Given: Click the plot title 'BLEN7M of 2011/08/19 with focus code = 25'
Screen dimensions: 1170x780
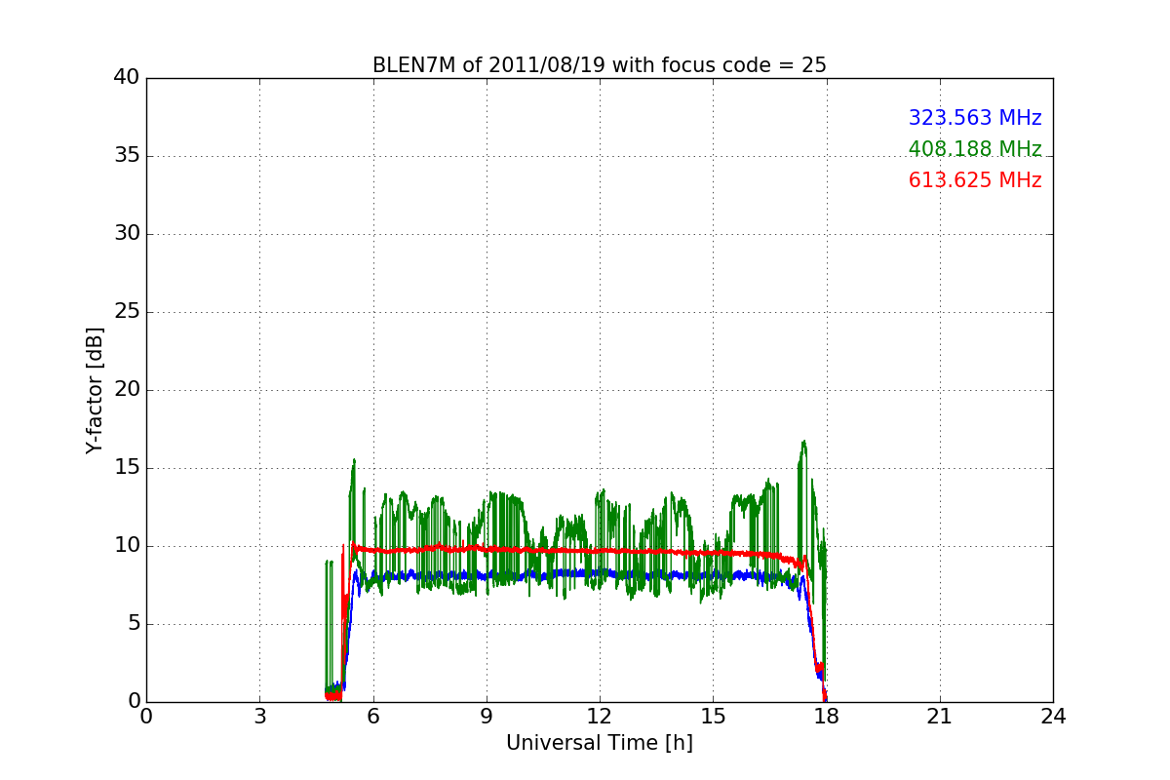Looking at the screenshot, I should (600, 65).
